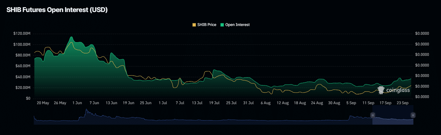Click the coinglass watermark logo
The height and width of the screenshot is (135, 441).
coord(394,90)
